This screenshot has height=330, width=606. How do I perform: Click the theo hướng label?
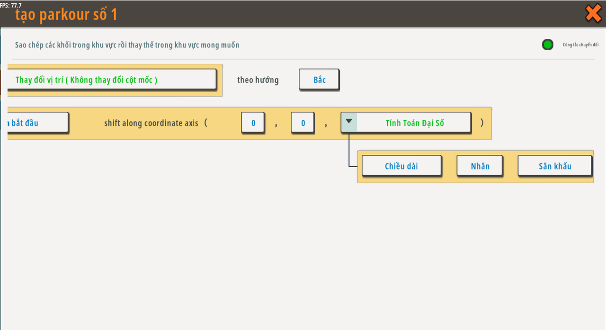[x=258, y=80]
